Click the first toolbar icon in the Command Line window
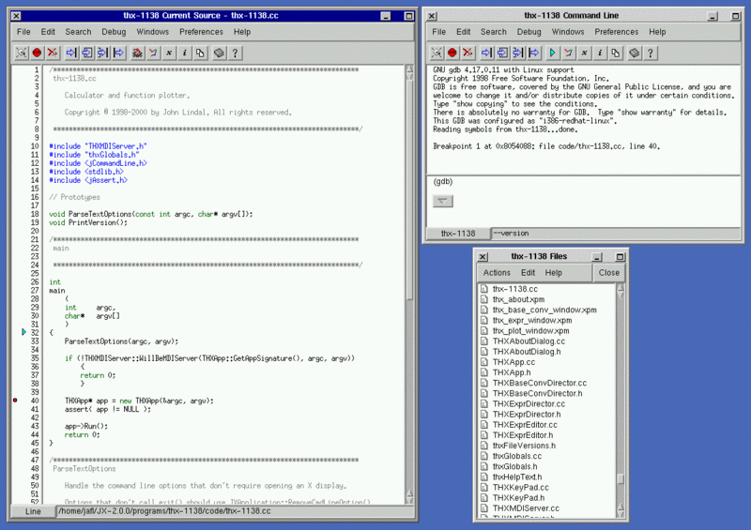The image size is (751, 530). click(437, 53)
